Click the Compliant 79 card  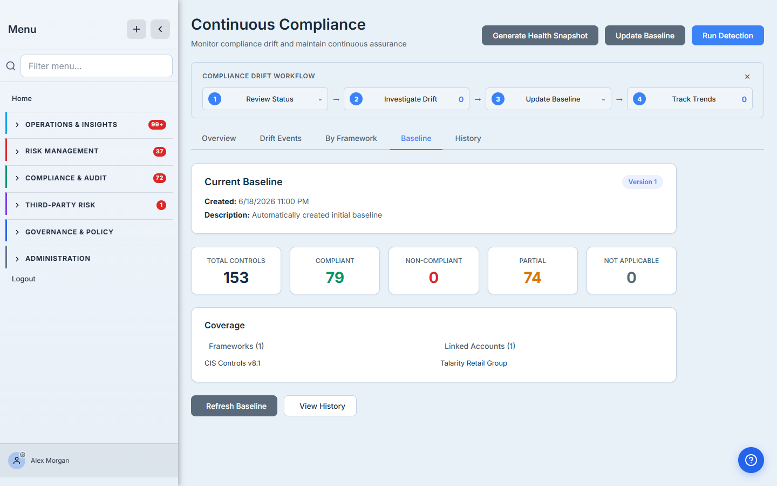click(x=335, y=271)
